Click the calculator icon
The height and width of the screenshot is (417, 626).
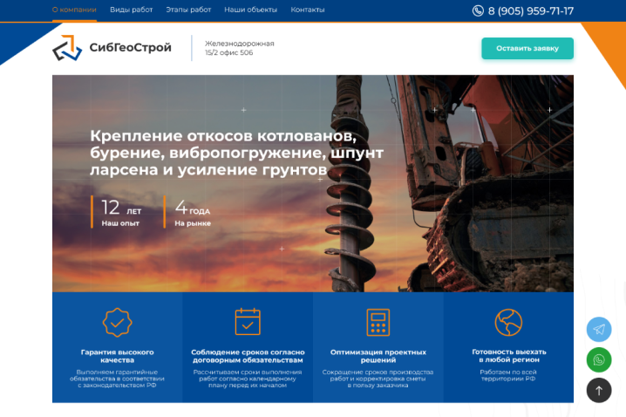(378, 322)
